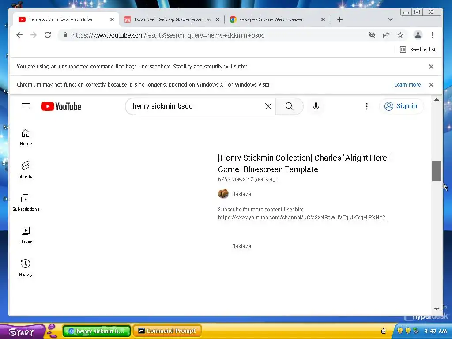Open Shorts in the YouTube sidebar

(26, 170)
